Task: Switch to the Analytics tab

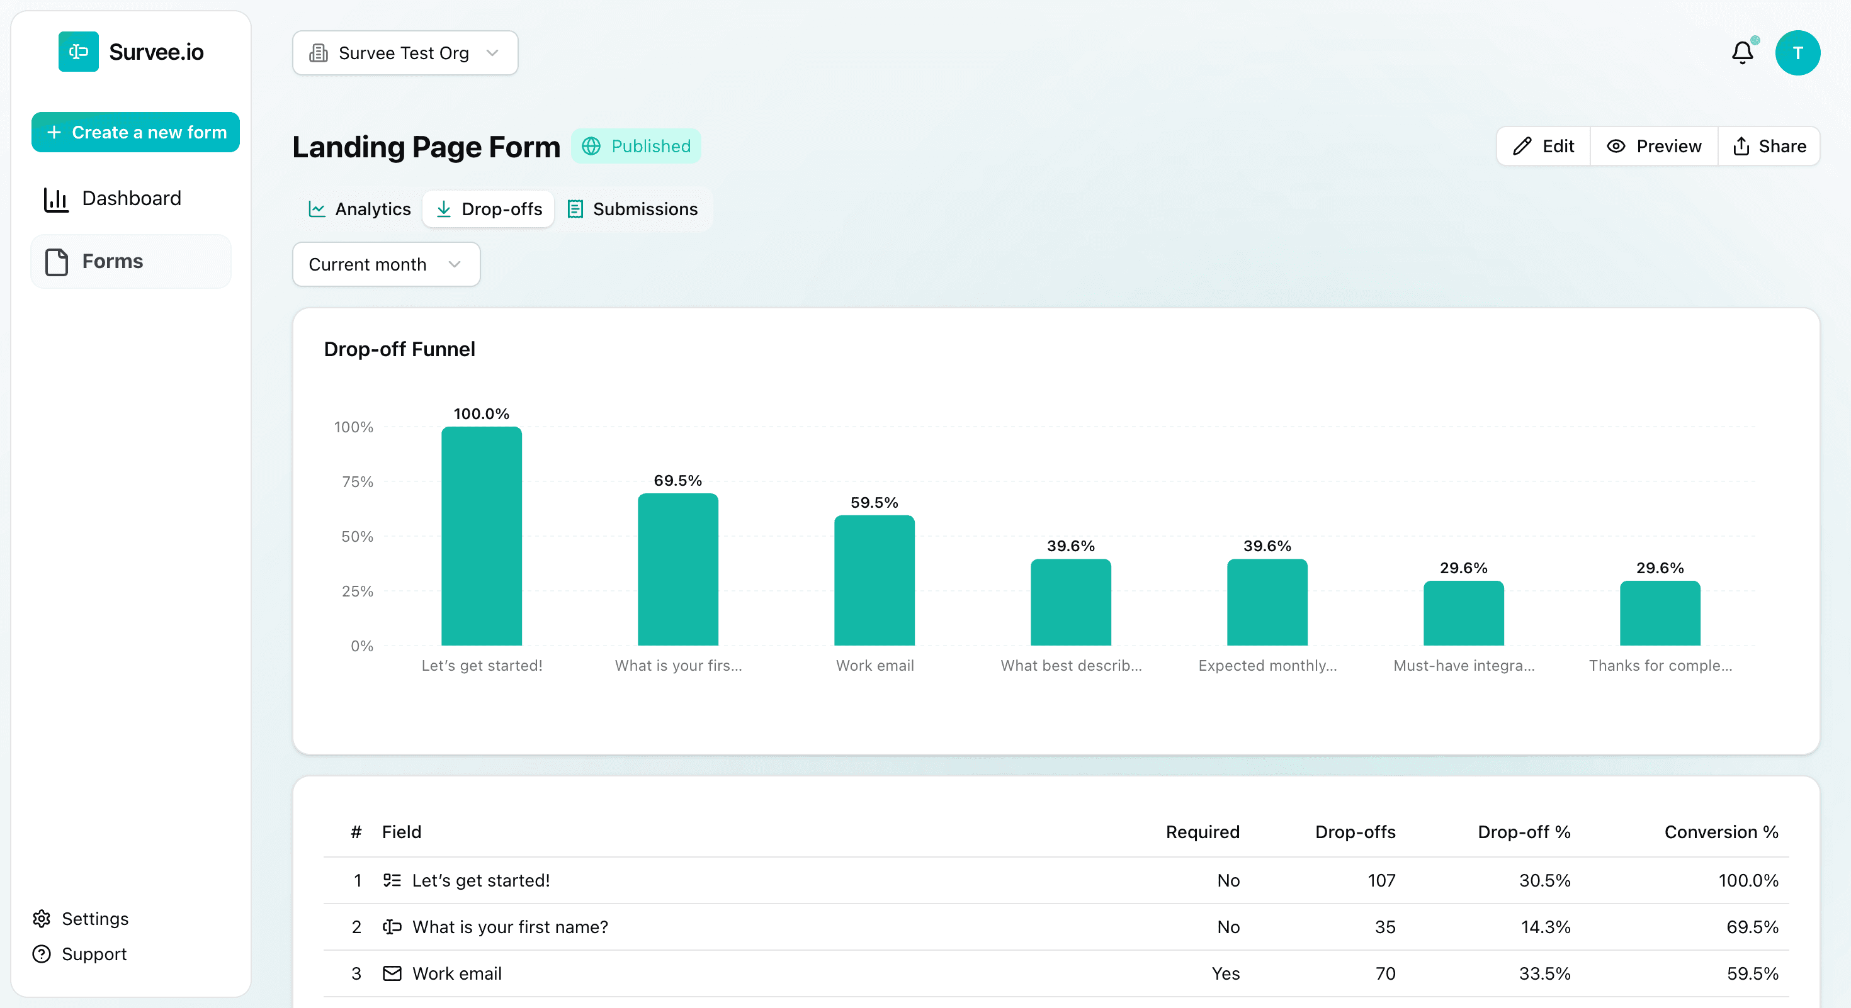Action: (x=360, y=209)
